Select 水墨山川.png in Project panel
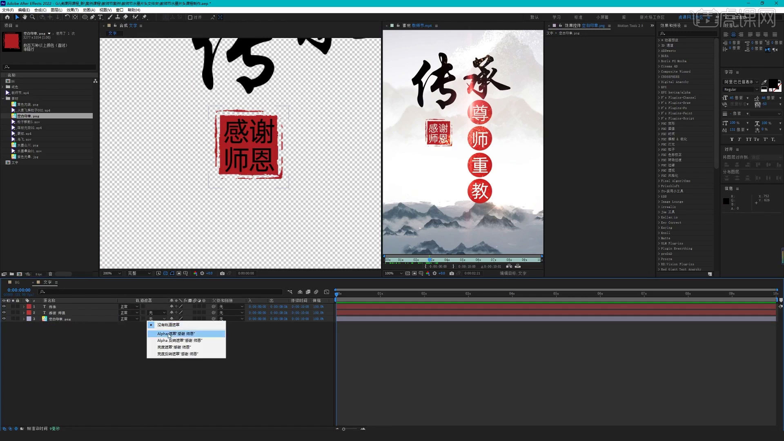This screenshot has width=784, height=441. click(x=28, y=145)
